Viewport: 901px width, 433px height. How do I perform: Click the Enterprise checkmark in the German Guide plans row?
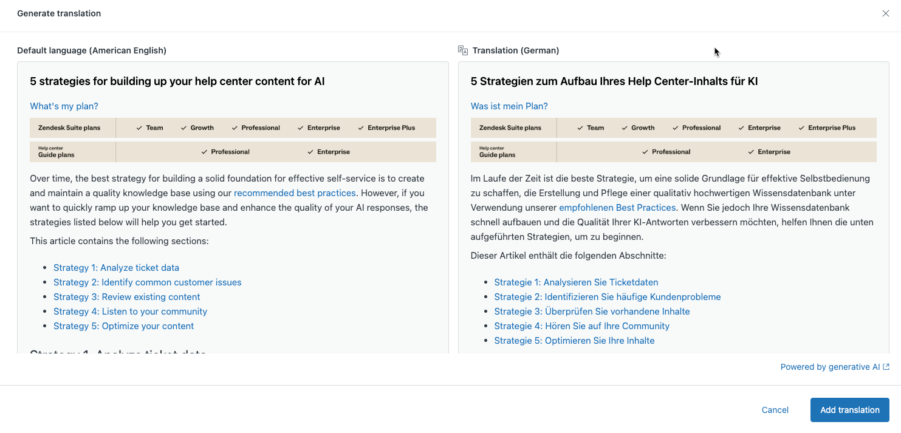[x=752, y=152]
